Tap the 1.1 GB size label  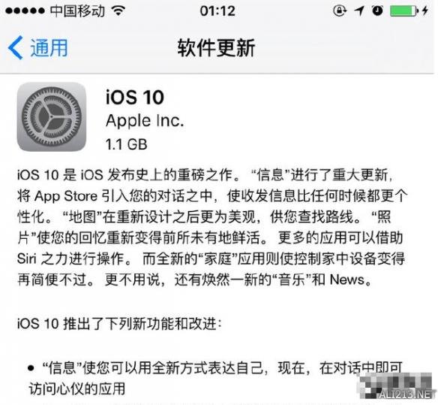coord(126,144)
